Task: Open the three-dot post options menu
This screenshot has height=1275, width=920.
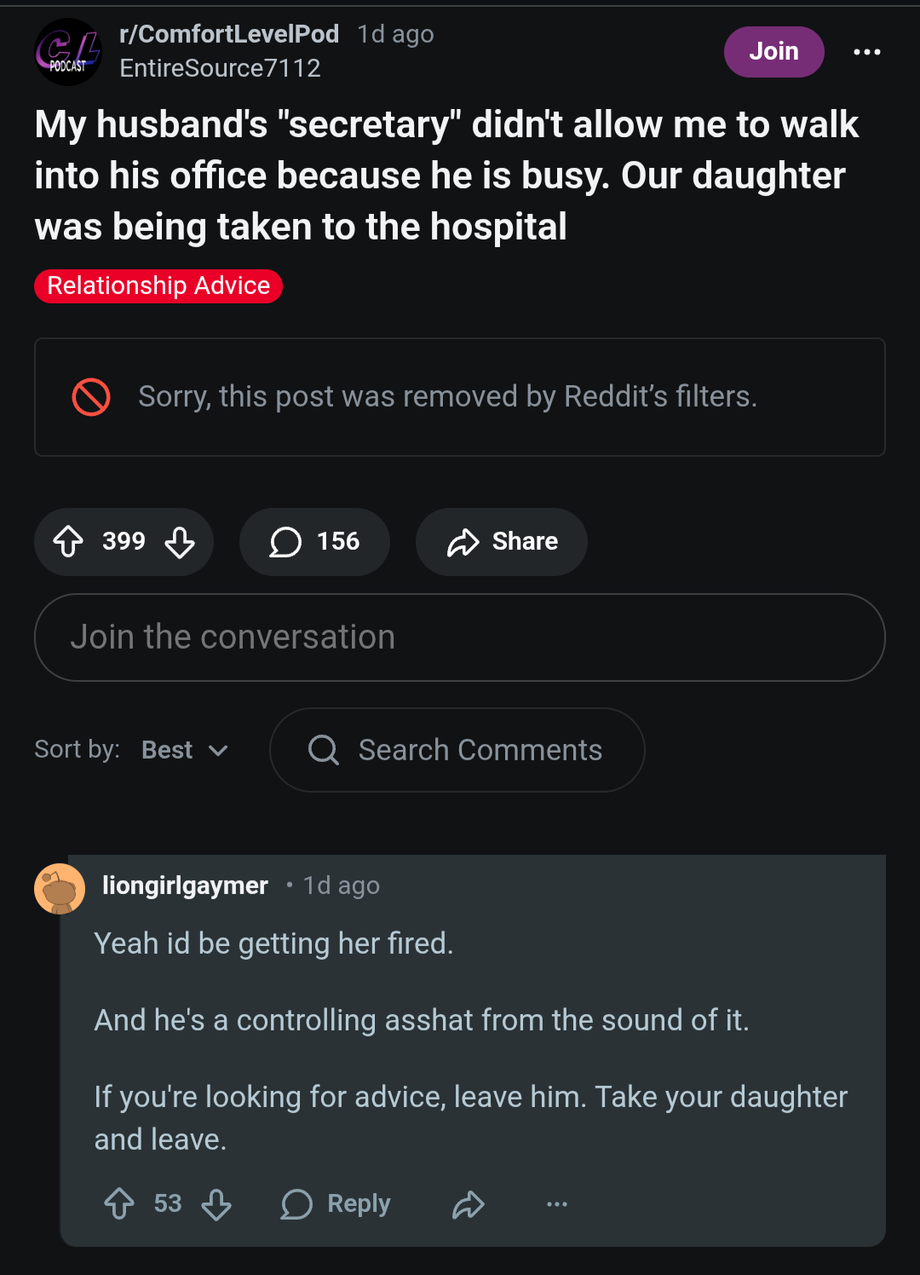Action: (x=867, y=52)
